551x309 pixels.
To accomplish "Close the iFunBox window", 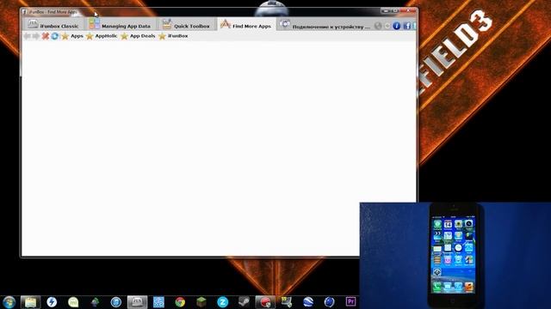I will 407,11.
